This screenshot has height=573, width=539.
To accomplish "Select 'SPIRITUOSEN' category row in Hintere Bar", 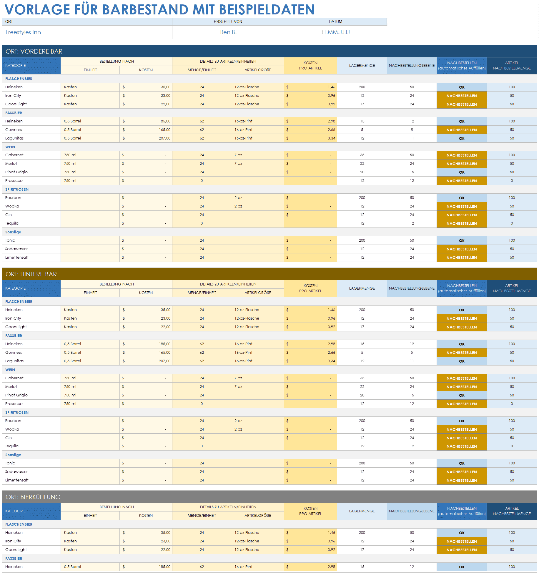I will point(269,412).
